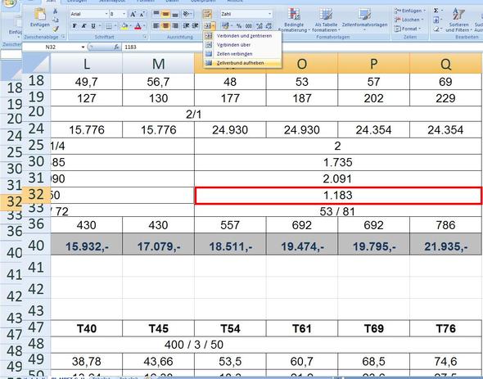Open the merge cells dropdown arrow
The width and height of the screenshot is (483, 379).
pos(213,25)
